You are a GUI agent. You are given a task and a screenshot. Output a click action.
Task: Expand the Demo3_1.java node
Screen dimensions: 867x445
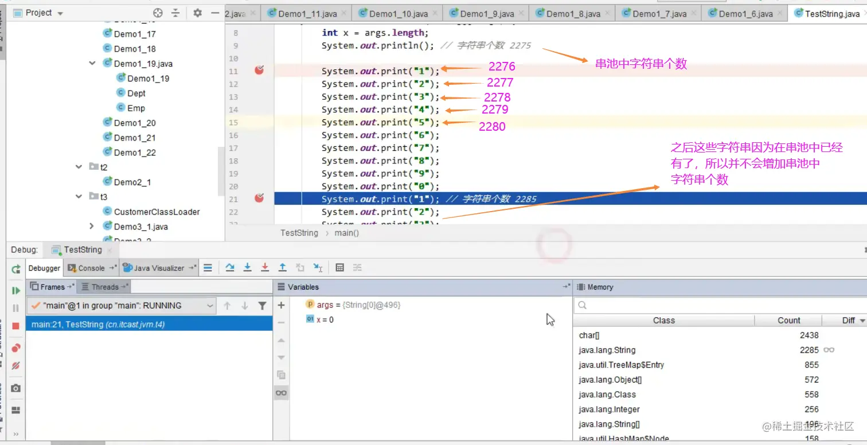click(92, 227)
